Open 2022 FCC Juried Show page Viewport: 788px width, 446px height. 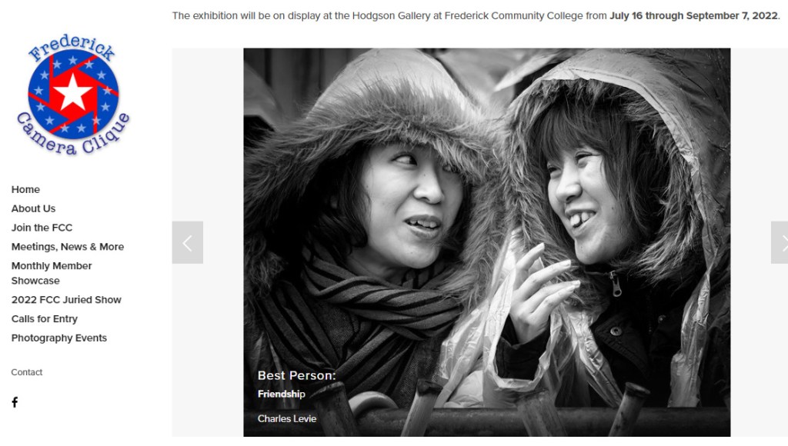[x=66, y=300]
